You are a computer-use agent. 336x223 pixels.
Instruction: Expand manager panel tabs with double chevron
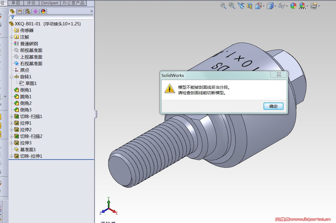[92, 11]
